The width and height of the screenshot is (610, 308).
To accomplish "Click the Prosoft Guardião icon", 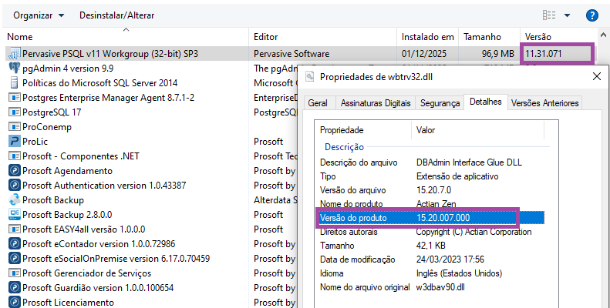I will pos(15,288).
